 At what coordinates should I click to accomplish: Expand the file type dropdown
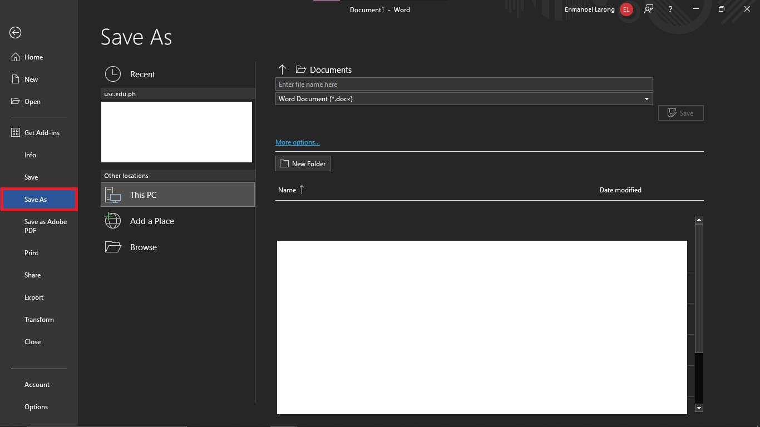pos(647,99)
